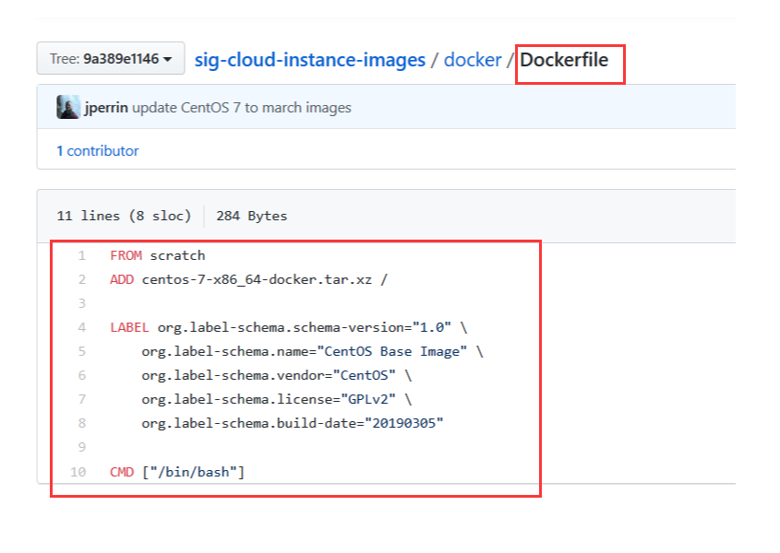Click the '11 lines (8 sloc)' file info
Image resolution: width=780 pixels, height=553 pixels.
coord(124,216)
